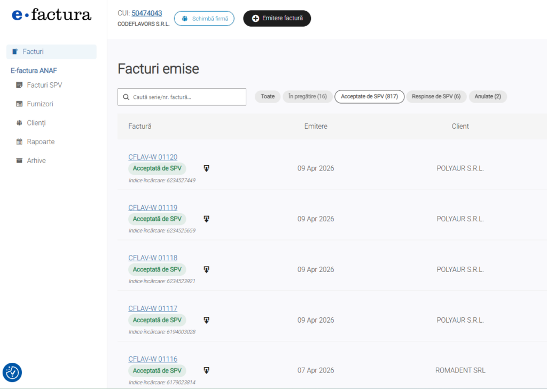Viewport: 547px width, 389px height.
Task: Click the download icon beside CFLAV-W 01118
Action: pyautogui.click(x=206, y=269)
